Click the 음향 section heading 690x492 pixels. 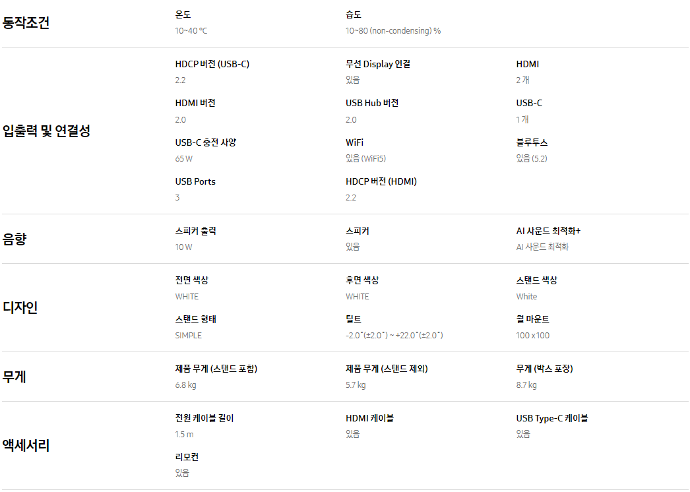pyautogui.click(x=15, y=239)
